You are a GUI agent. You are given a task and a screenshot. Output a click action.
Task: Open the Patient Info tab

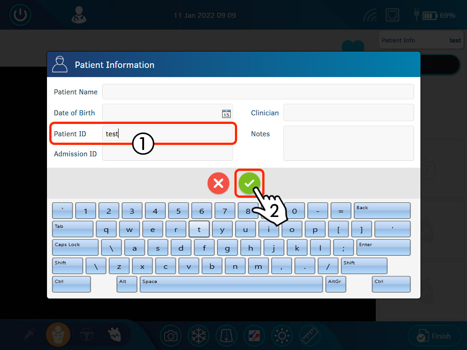coord(420,41)
